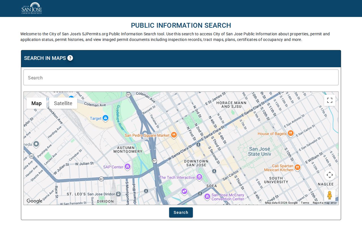Screen dimensions: 362x226
Task: Click the San José State Univ label
Action: 260,151
